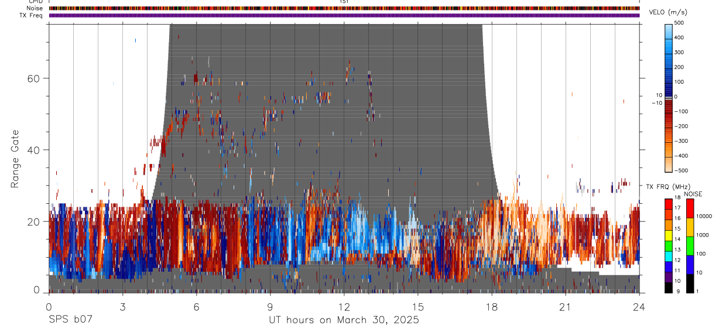
Task: Click the -200 tick on velocity colorbar
Action: [x=681, y=126]
